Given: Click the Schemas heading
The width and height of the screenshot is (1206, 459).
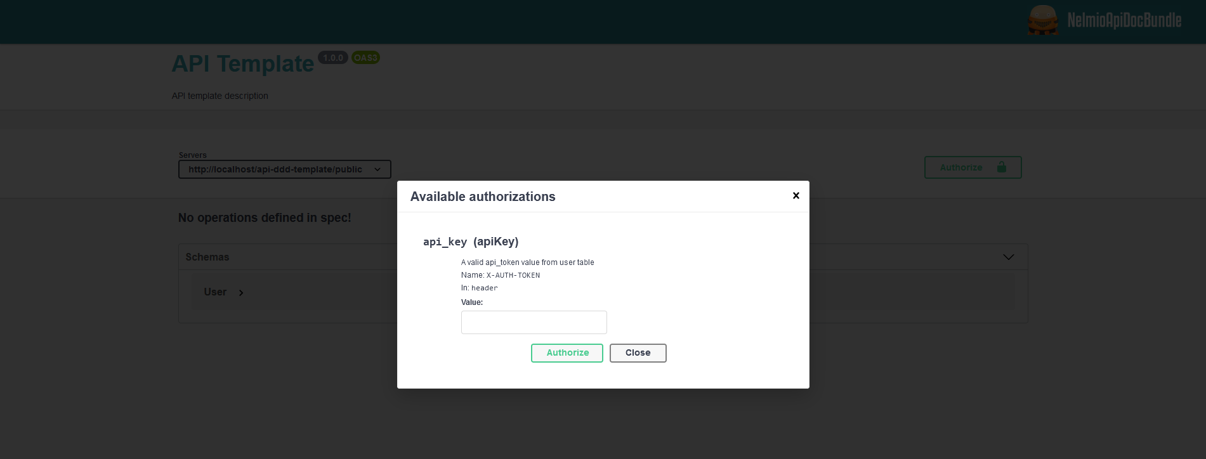Looking at the screenshot, I should click(207, 257).
